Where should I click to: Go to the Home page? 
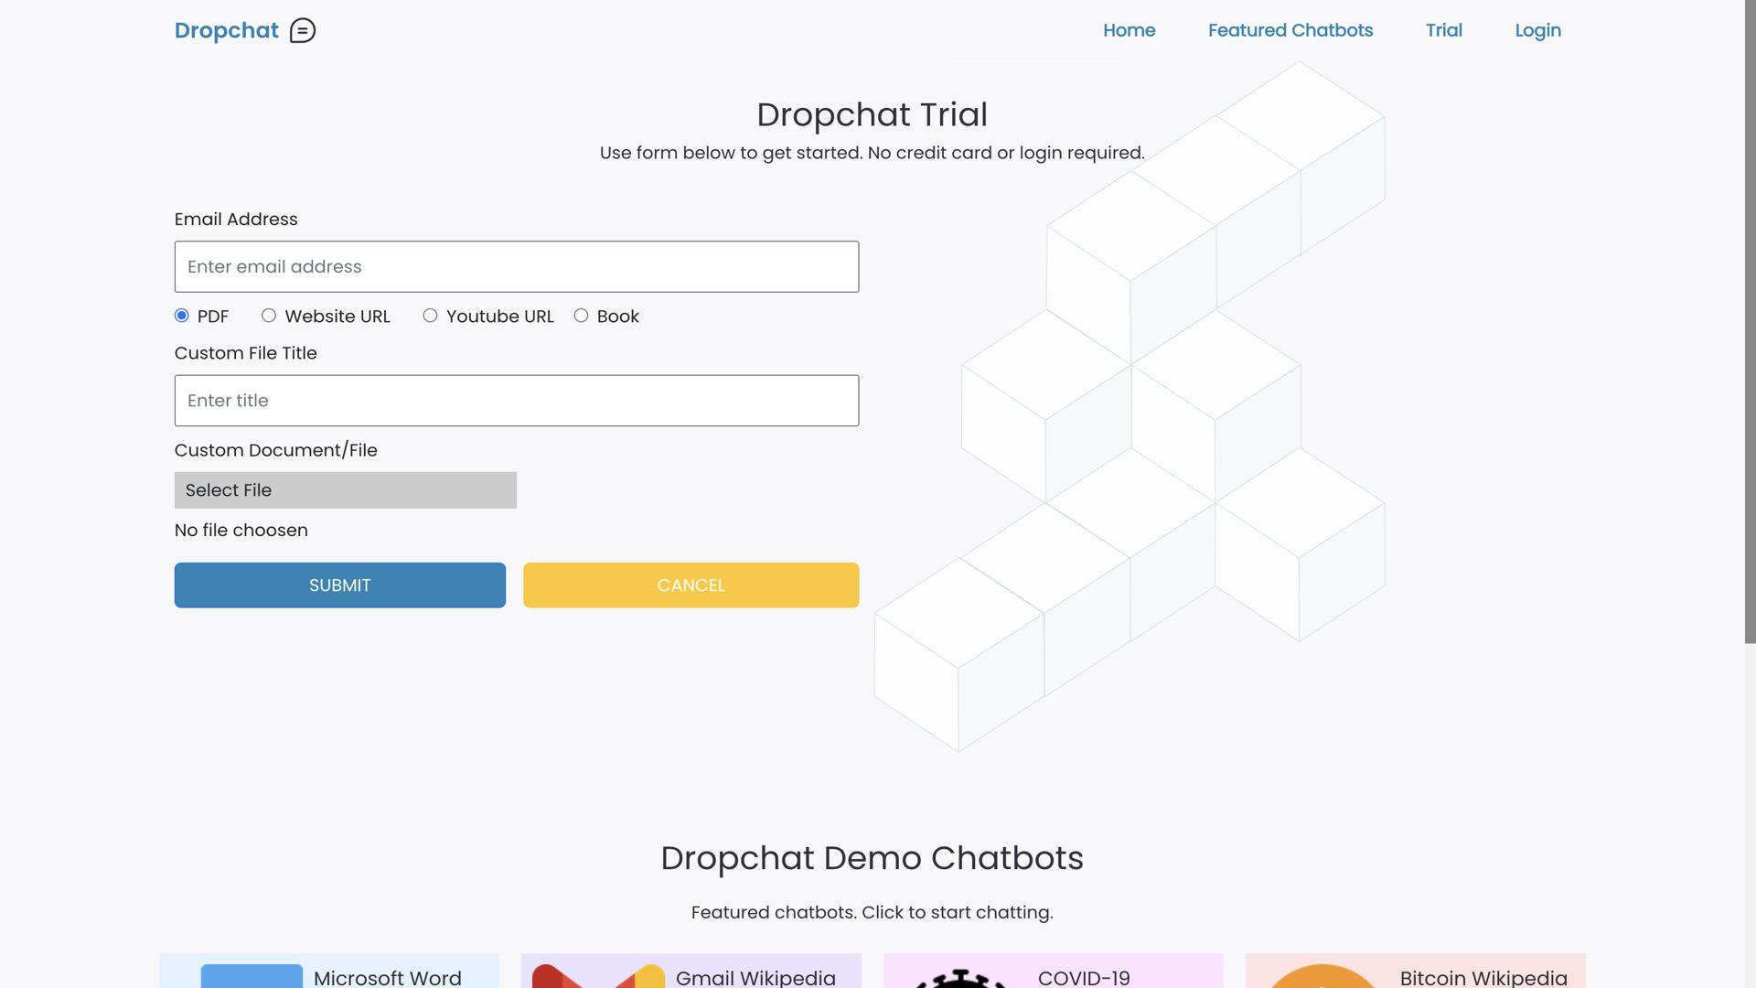pyautogui.click(x=1129, y=30)
